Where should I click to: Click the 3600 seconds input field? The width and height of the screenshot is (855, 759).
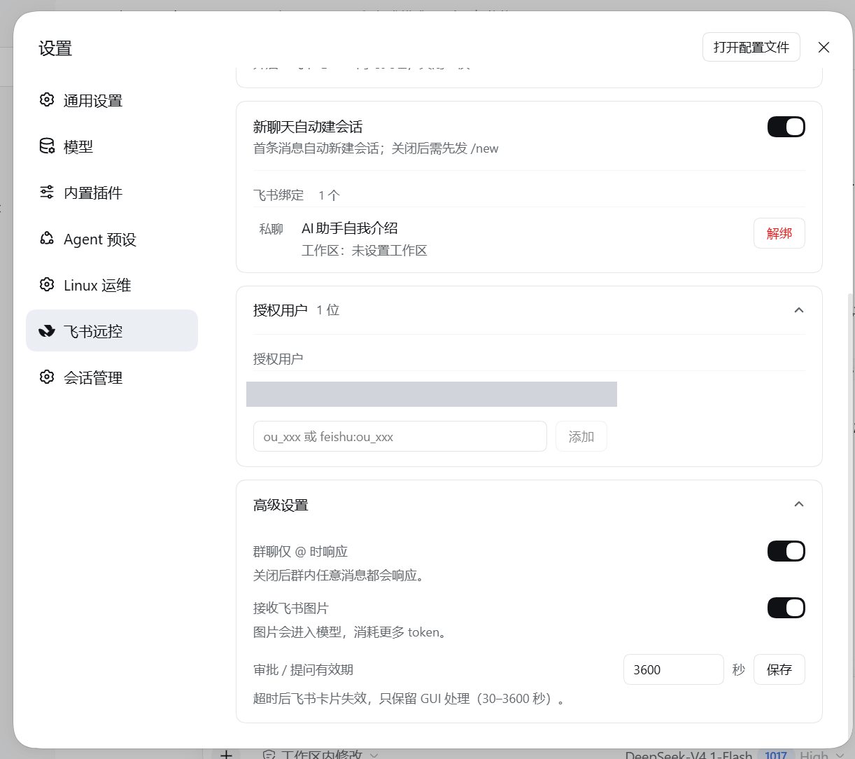pyautogui.click(x=673, y=669)
